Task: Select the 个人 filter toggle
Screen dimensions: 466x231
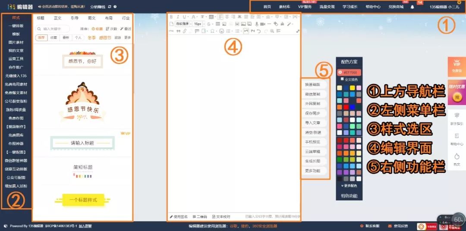Action: click(x=78, y=37)
